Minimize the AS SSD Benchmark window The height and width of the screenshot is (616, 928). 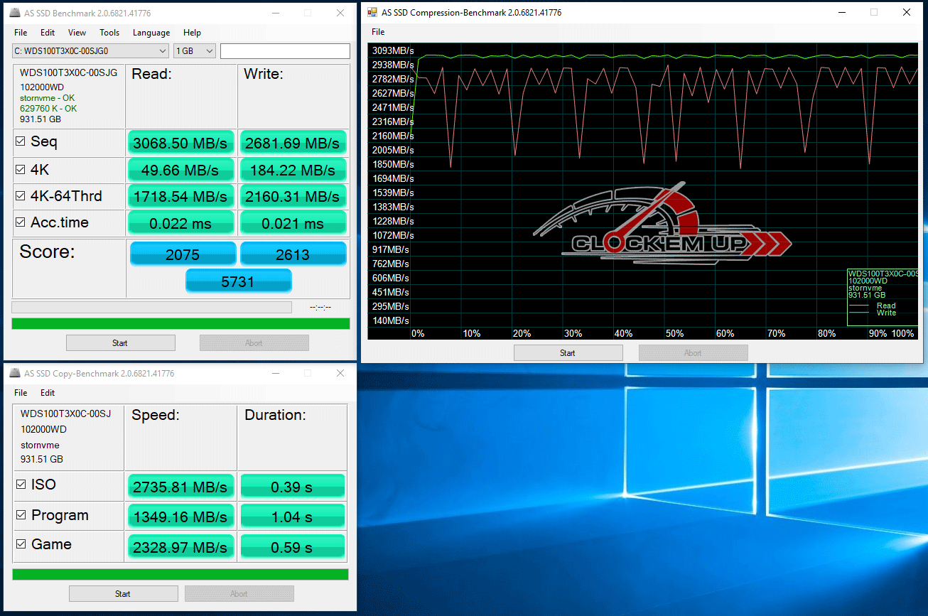275,13
